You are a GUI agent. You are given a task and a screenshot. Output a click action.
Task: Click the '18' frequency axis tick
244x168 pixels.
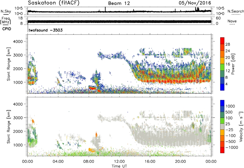(x=20, y=18)
